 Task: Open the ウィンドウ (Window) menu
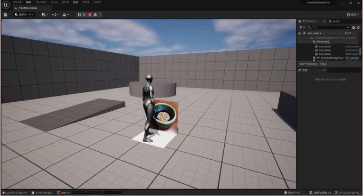pyautogui.click(x=41, y=2)
